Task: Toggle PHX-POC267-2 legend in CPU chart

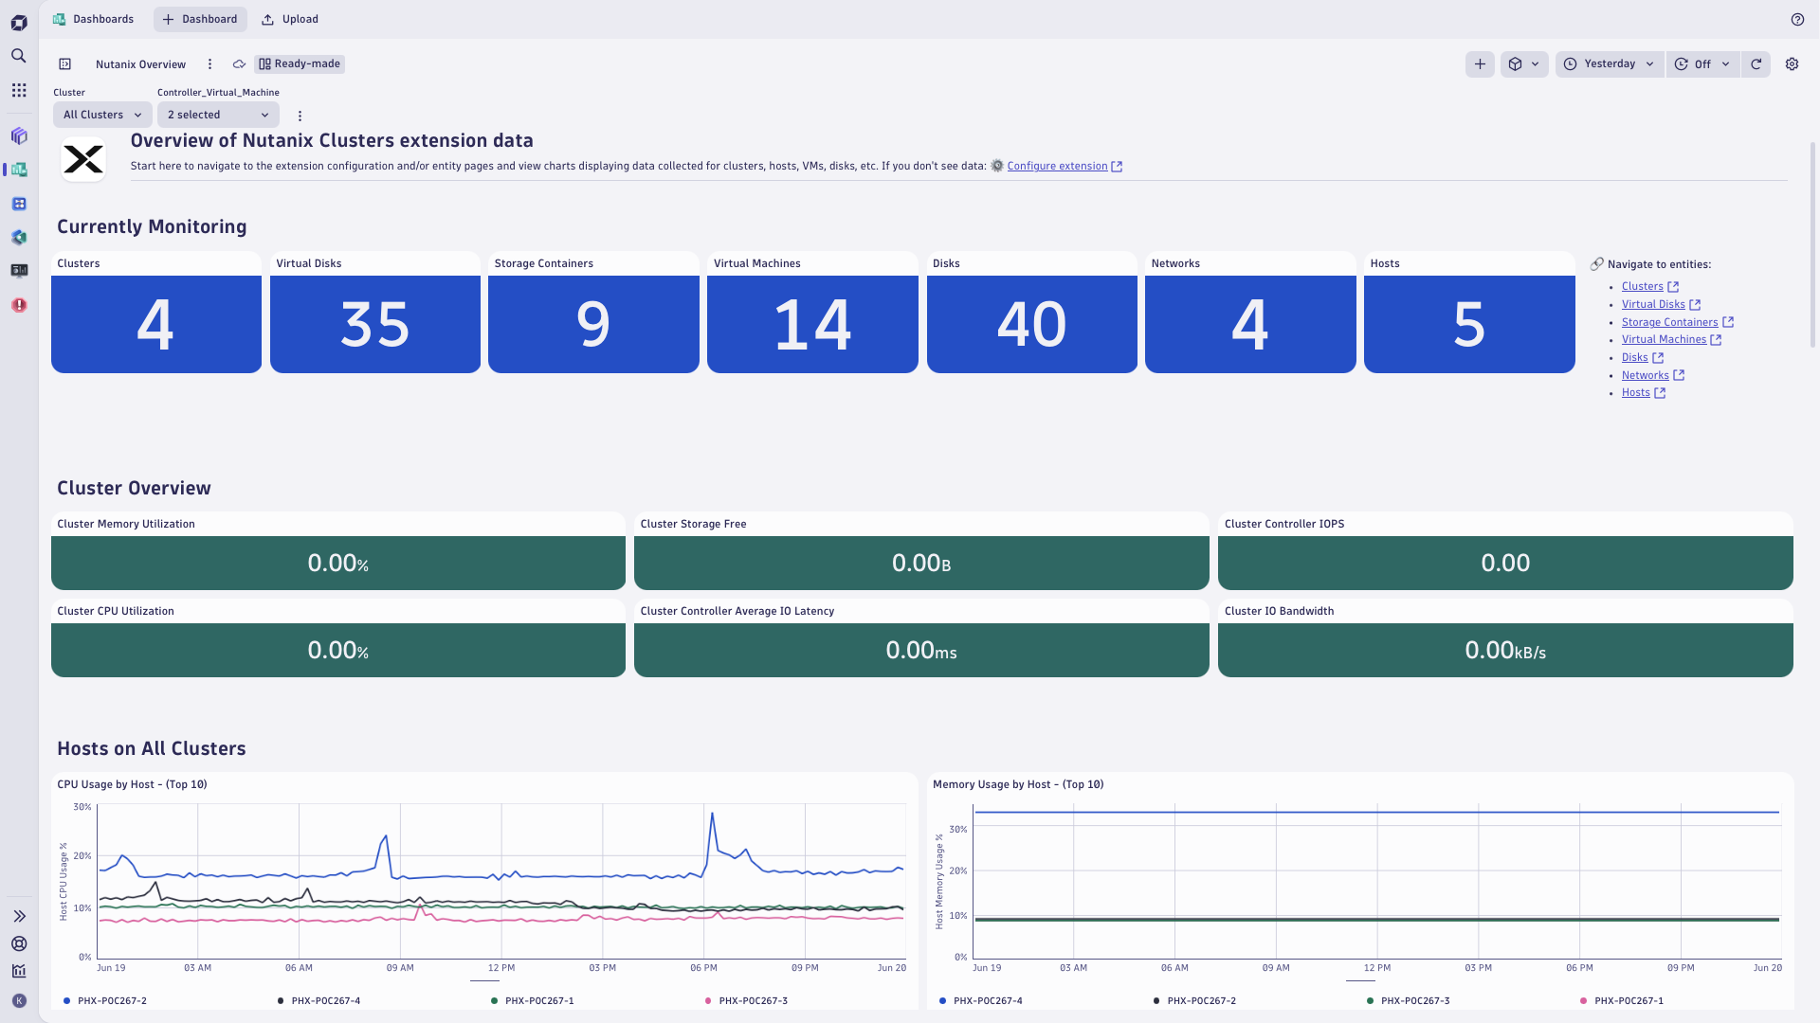Action: [105, 1001]
